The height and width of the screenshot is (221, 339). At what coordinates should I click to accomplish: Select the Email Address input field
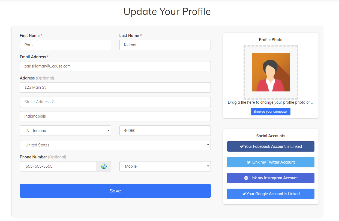point(115,66)
